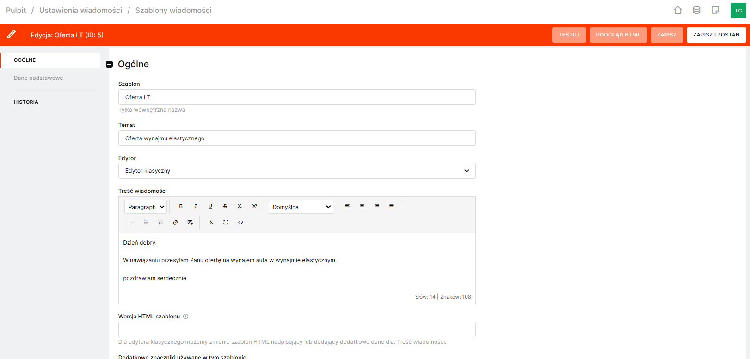Click into the Temat input field
750x359 pixels.
tap(297, 138)
